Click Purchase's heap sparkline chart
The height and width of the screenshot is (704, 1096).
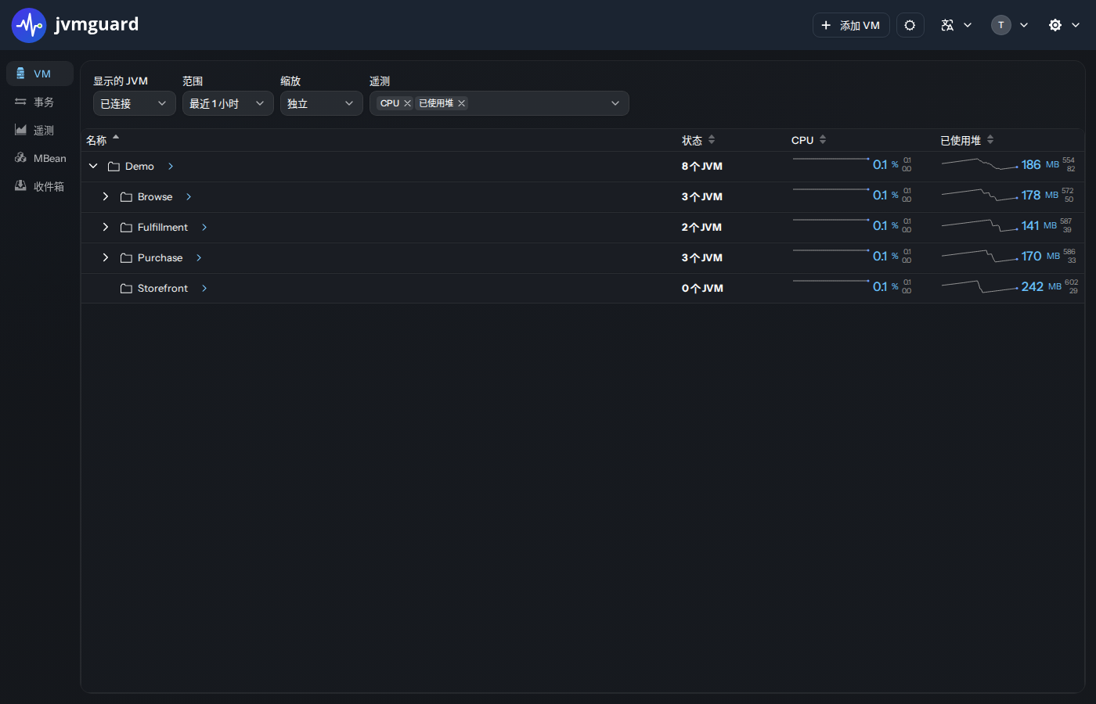pyautogui.click(x=979, y=256)
